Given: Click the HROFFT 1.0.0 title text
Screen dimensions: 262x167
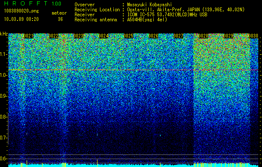Looking at the screenshot, I should pos(33,3).
